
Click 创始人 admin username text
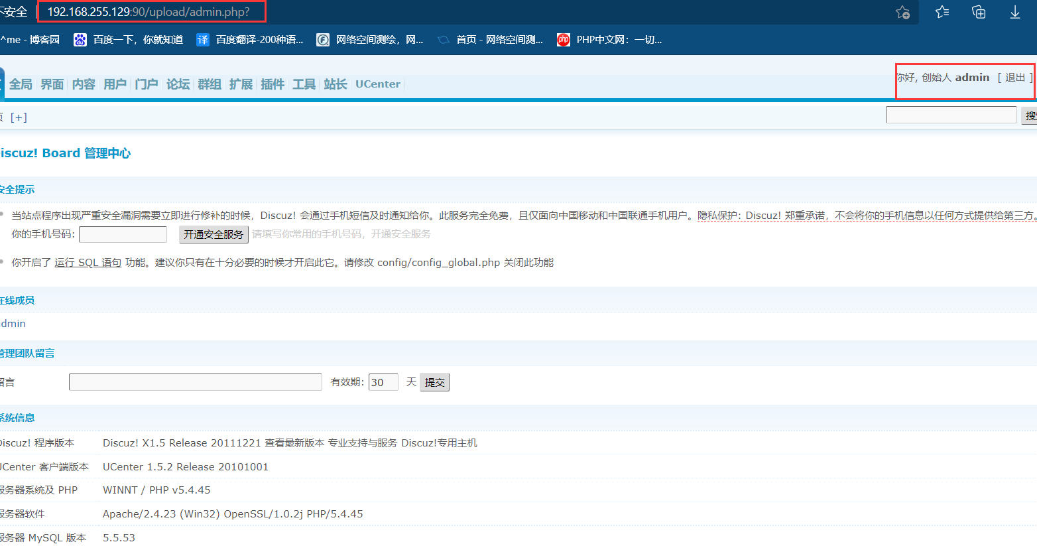click(x=955, y=78)
